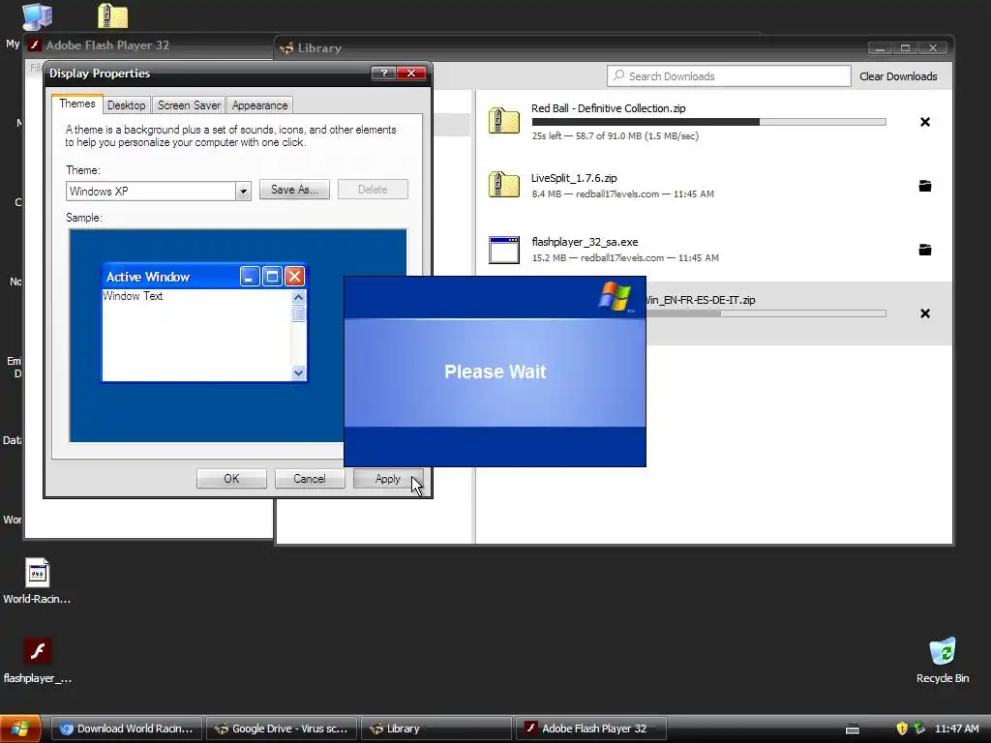Open folder containing flashplayer_32_sa.exe
The width and height of the screenshot is (991, 743).
924,250
